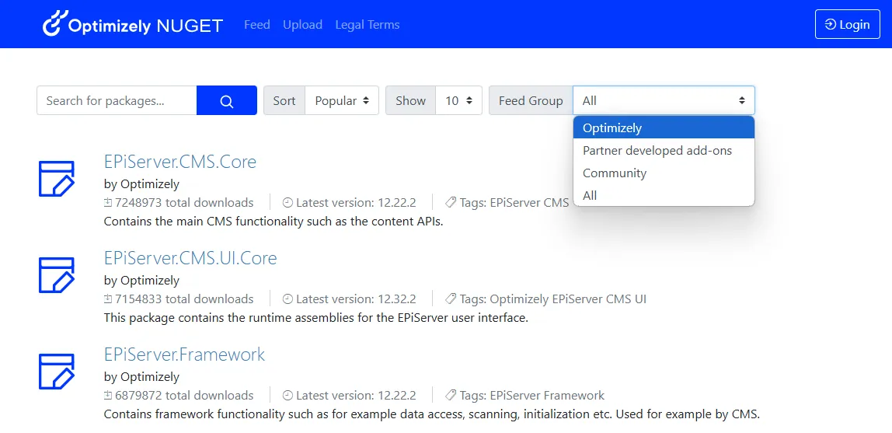Click clock icon in EPiServer.Framework row

[287, 395]
